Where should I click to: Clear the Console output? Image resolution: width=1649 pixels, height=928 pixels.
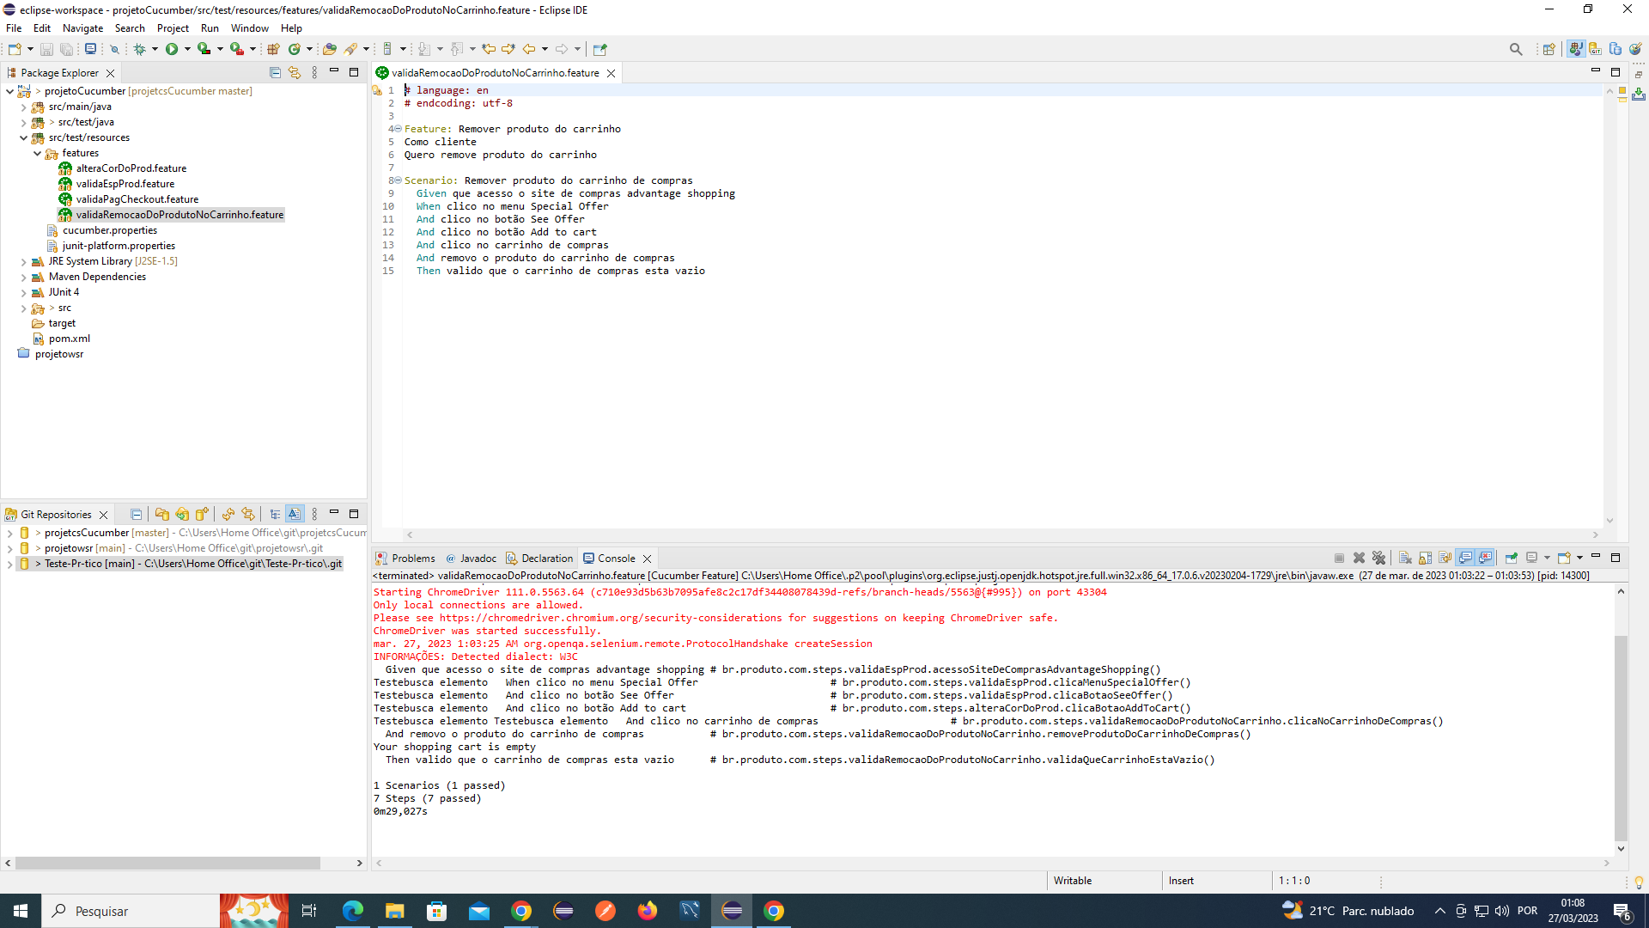coord(1406,558)
